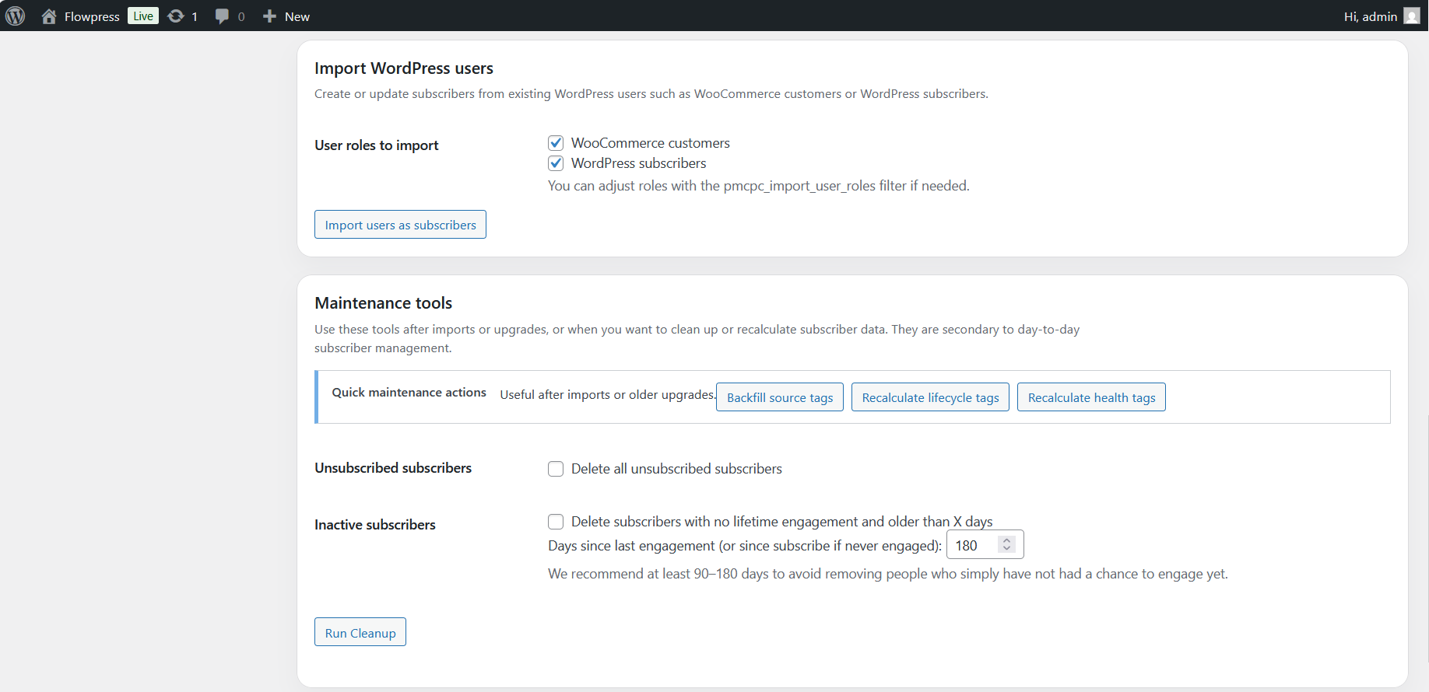
Task: Click the admin avatar icon
Action: tap(1412, 16)
